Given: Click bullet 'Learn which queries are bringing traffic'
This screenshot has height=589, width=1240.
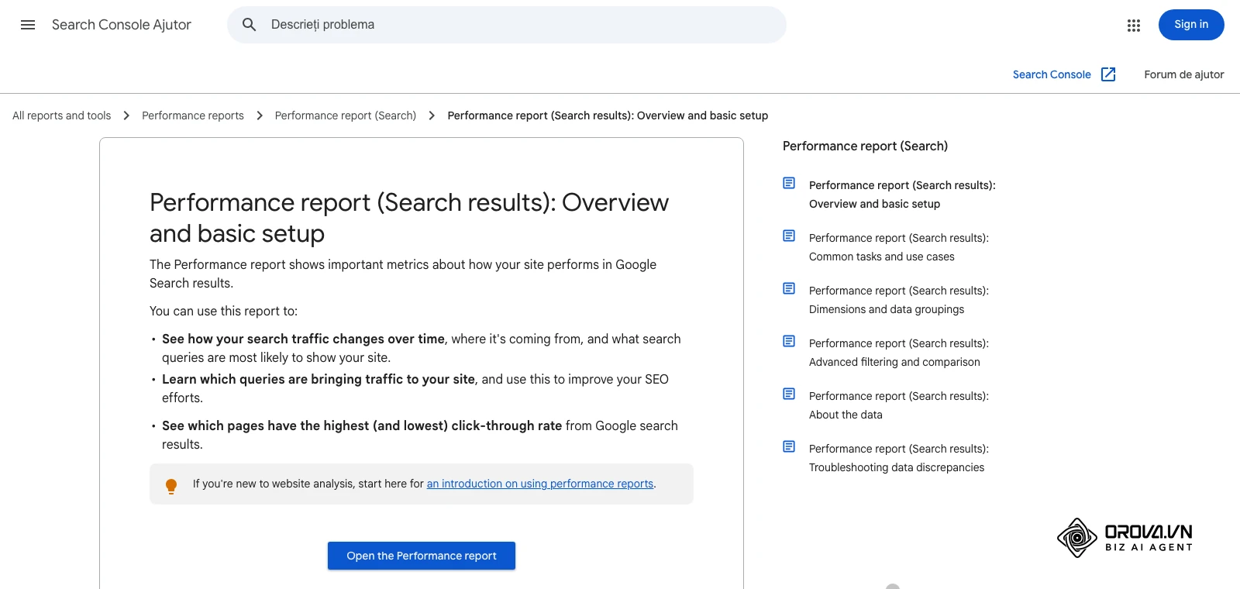Looking at the screenshot, I should tap(319, 379).
